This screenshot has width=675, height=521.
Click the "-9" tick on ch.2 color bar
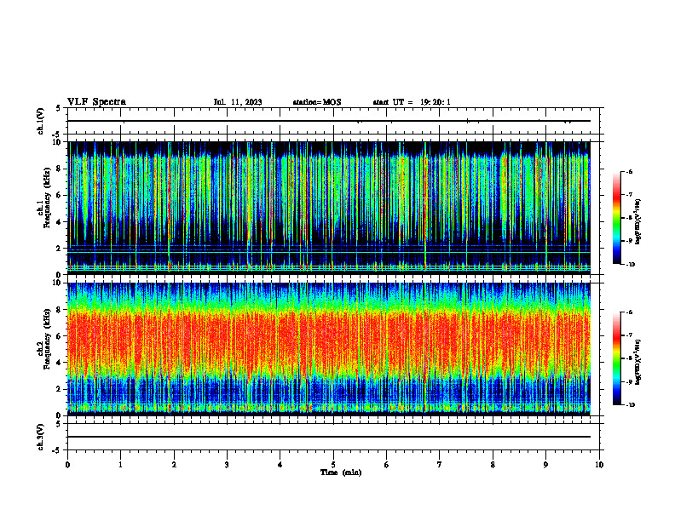coord(629,381)
